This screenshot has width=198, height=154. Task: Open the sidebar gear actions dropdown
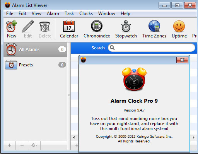34,145
